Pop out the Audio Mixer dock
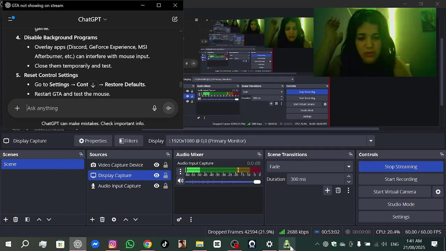 tap(259, 154)
